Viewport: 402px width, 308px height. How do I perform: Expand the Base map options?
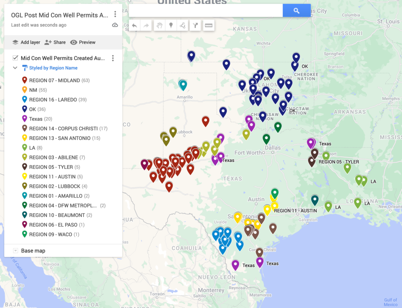pyautogui.click(x=16, y=250)
